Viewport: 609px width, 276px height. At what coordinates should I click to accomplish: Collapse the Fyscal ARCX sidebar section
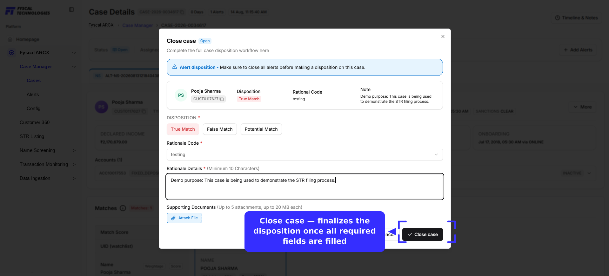(x=74, y=53)
